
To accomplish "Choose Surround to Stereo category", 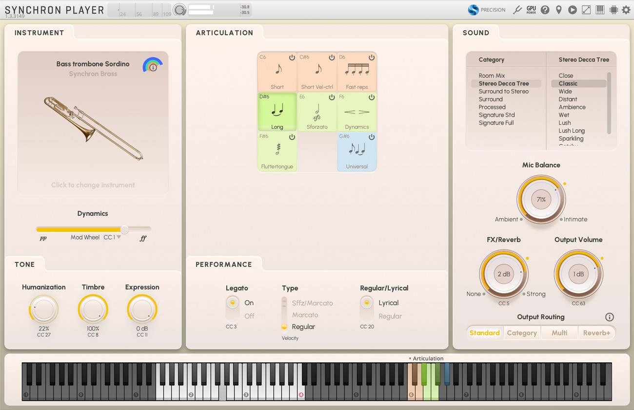I will click(x=503, y=92).
